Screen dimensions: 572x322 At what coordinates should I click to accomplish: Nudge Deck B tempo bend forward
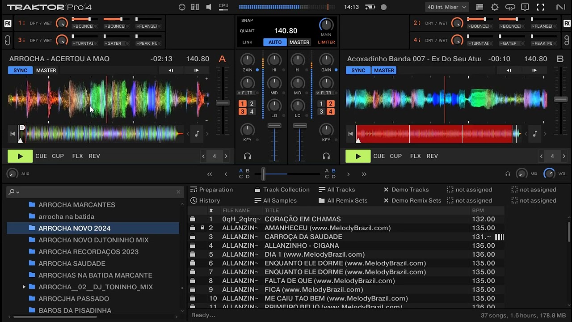[534, 70]
